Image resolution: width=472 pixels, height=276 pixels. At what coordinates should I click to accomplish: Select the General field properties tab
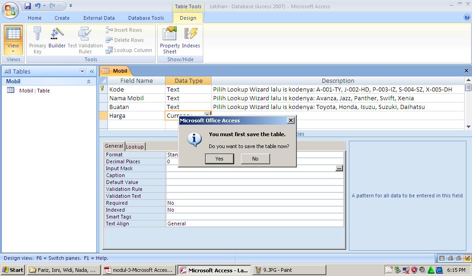114,146
